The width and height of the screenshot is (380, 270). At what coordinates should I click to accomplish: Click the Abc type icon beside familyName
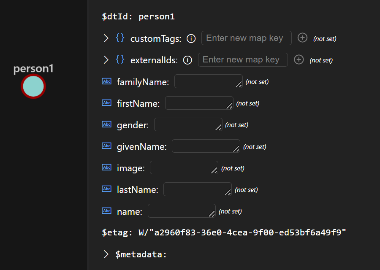click(106, 81)
